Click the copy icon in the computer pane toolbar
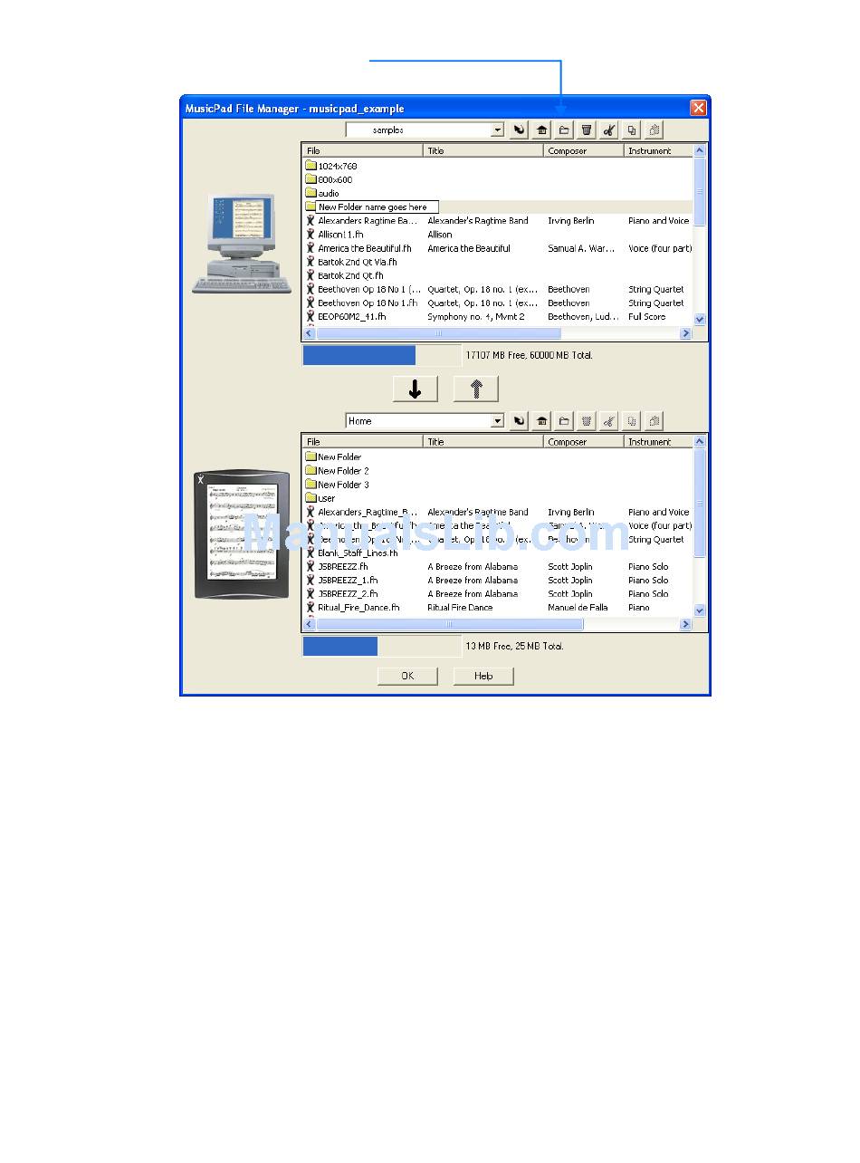Viewport: 860px width, 1163px height. [x=632, y=130]
